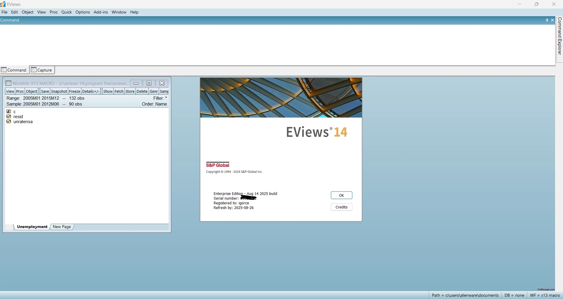Open the Proc menu on the workfile toolbar
Image resolution: width=563 pixels, height=299 pixels.
point(19,91)
